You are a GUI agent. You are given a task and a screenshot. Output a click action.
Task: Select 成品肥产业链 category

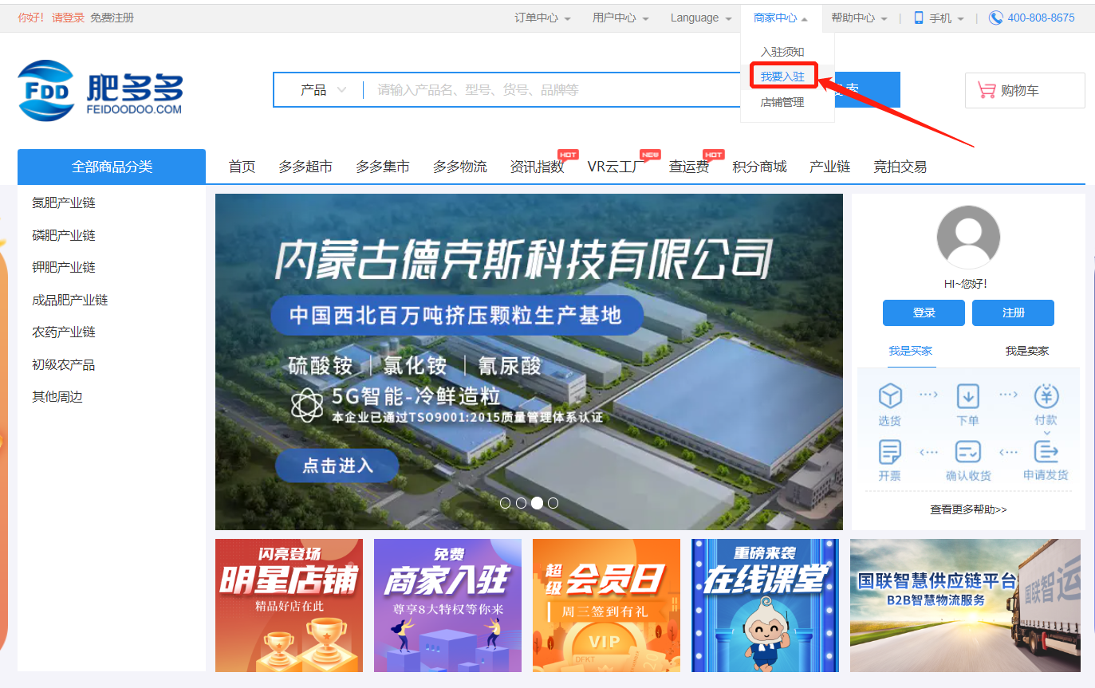coord(70,300)
